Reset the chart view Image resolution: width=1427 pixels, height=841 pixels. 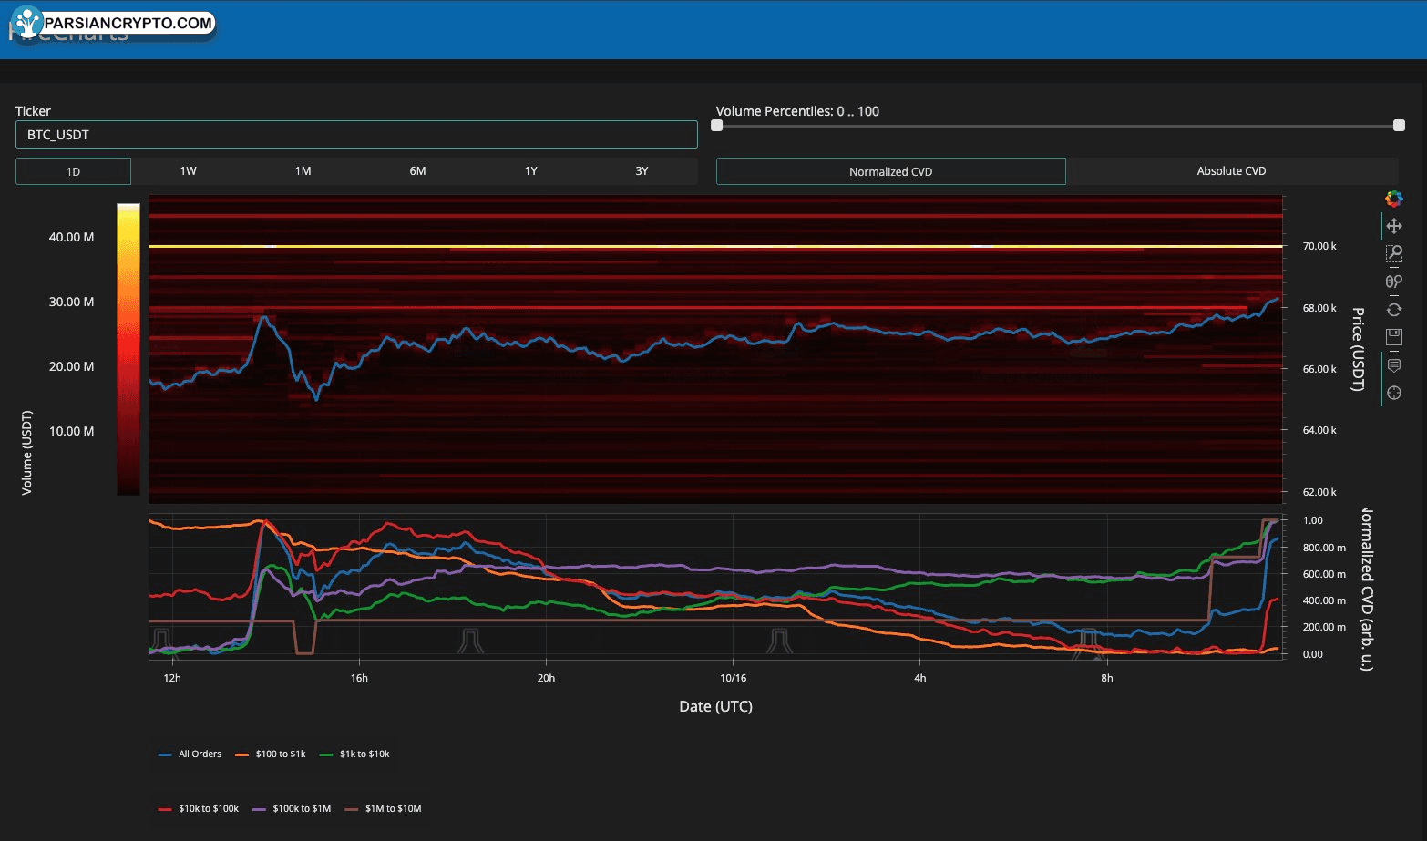[1393, 310]
